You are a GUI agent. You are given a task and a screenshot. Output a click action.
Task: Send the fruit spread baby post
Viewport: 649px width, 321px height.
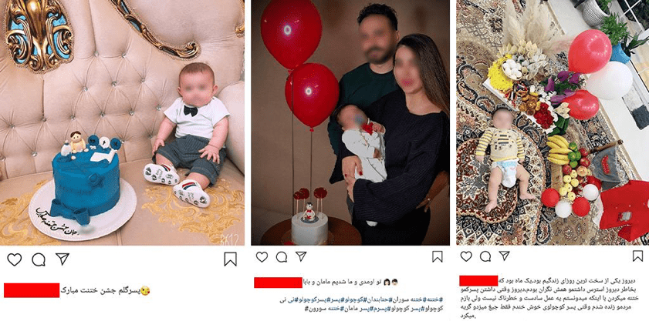504,256
